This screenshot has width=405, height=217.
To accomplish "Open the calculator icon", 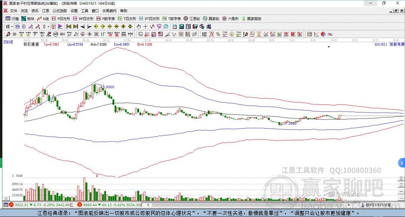I will pyautogui.click(x=181, y=26).
